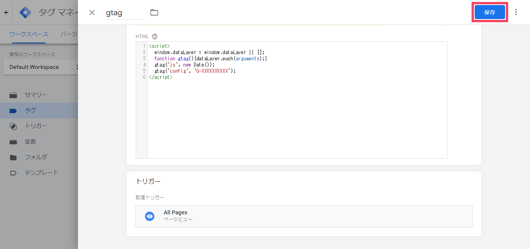This screenshot has width=530, height=249.
Task: Click the folder icon beside tag name
Action: (x=154, y=12)
